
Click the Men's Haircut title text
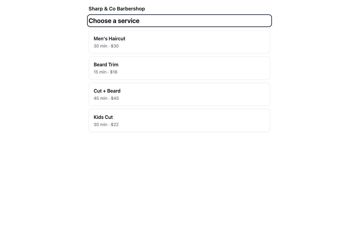[x=109, y=39]
